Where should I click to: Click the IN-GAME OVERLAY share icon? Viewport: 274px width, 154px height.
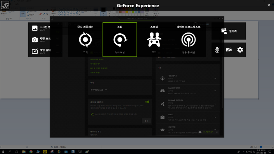(162, 104)
